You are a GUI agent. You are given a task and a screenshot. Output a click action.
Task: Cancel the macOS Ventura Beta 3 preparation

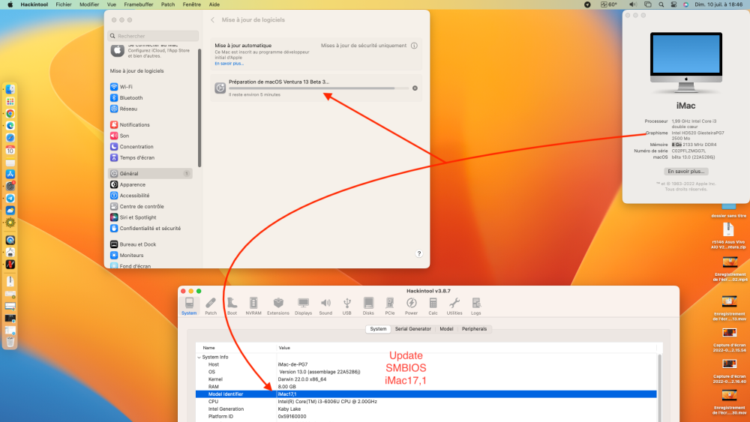pyautogui.click(x=415, y=88)
